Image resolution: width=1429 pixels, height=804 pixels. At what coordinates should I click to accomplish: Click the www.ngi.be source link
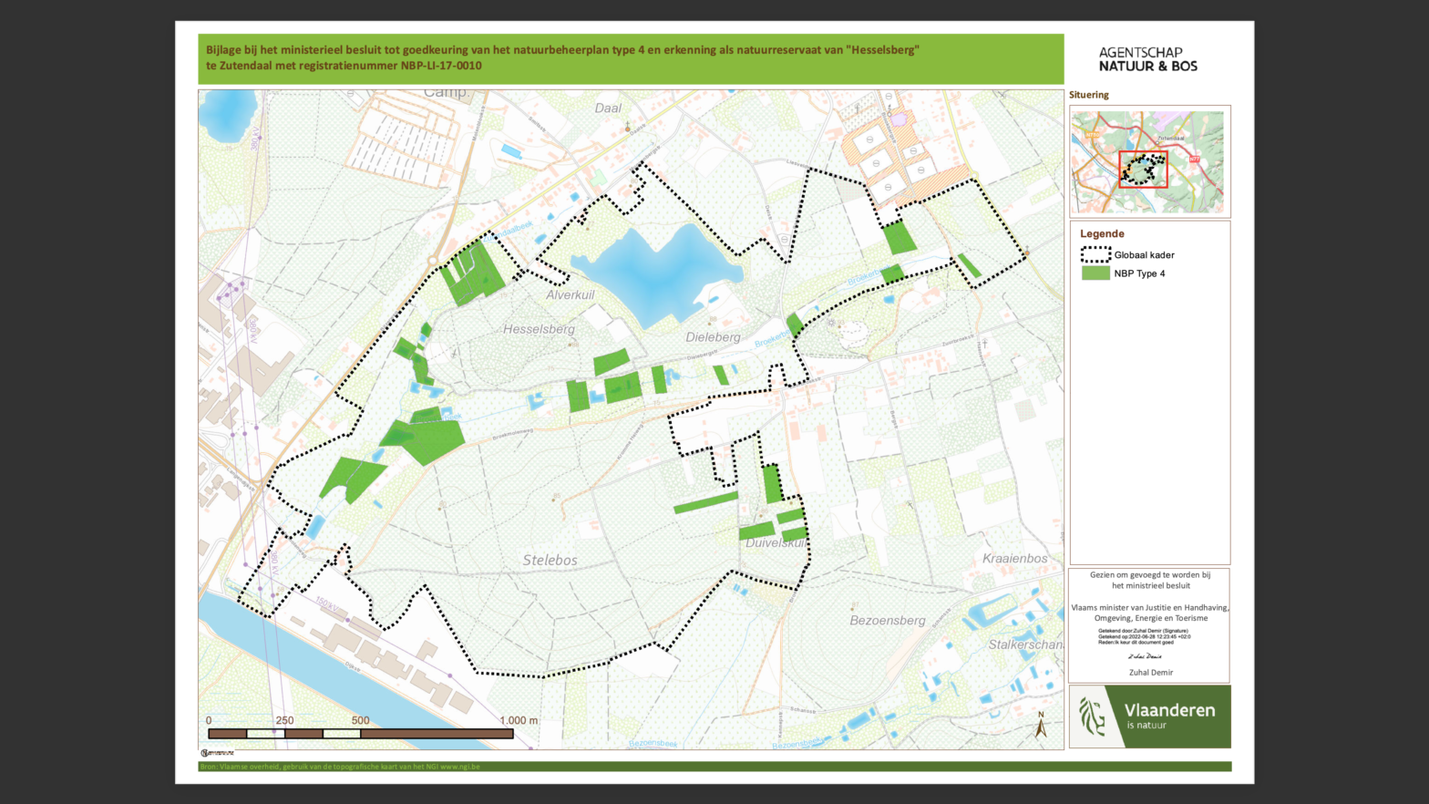pyautogui.click(x=460, y=767)
